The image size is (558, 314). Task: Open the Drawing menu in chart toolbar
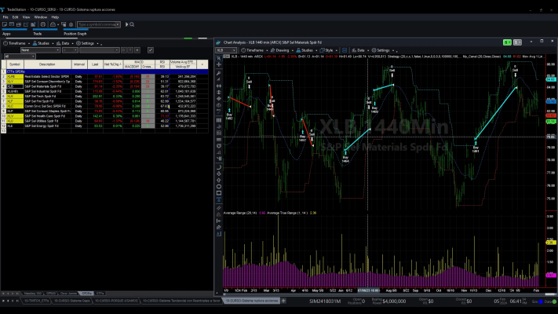279,50
